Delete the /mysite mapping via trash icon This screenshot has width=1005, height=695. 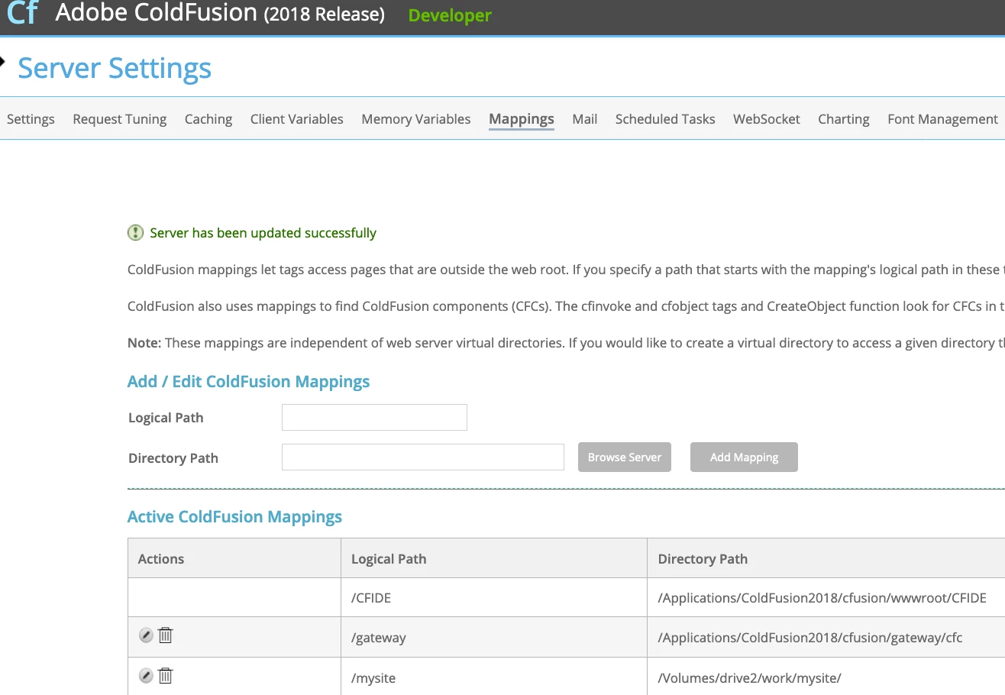(x=165, y=675)
